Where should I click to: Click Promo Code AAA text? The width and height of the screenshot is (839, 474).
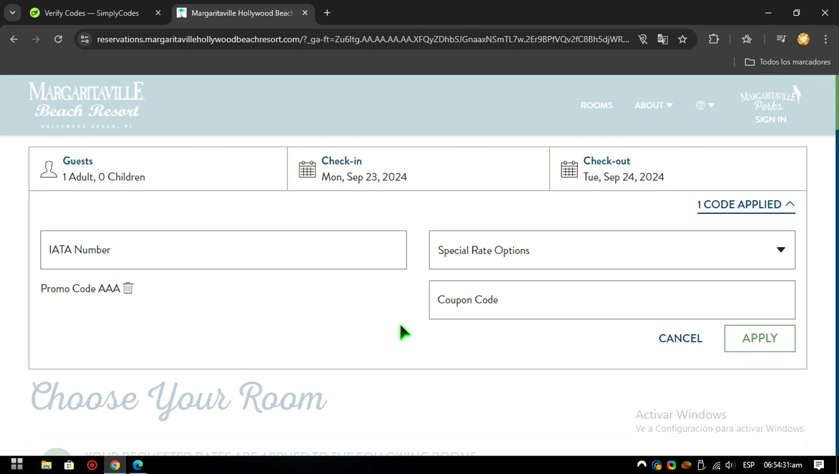(80, 289)
